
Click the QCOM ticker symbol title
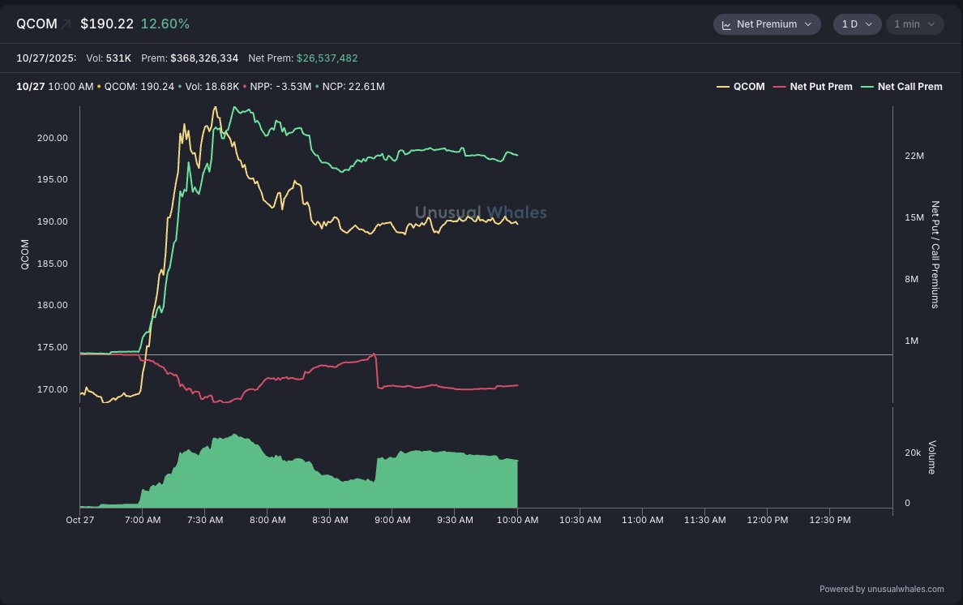pyautogui.click(x=36, y=24)
